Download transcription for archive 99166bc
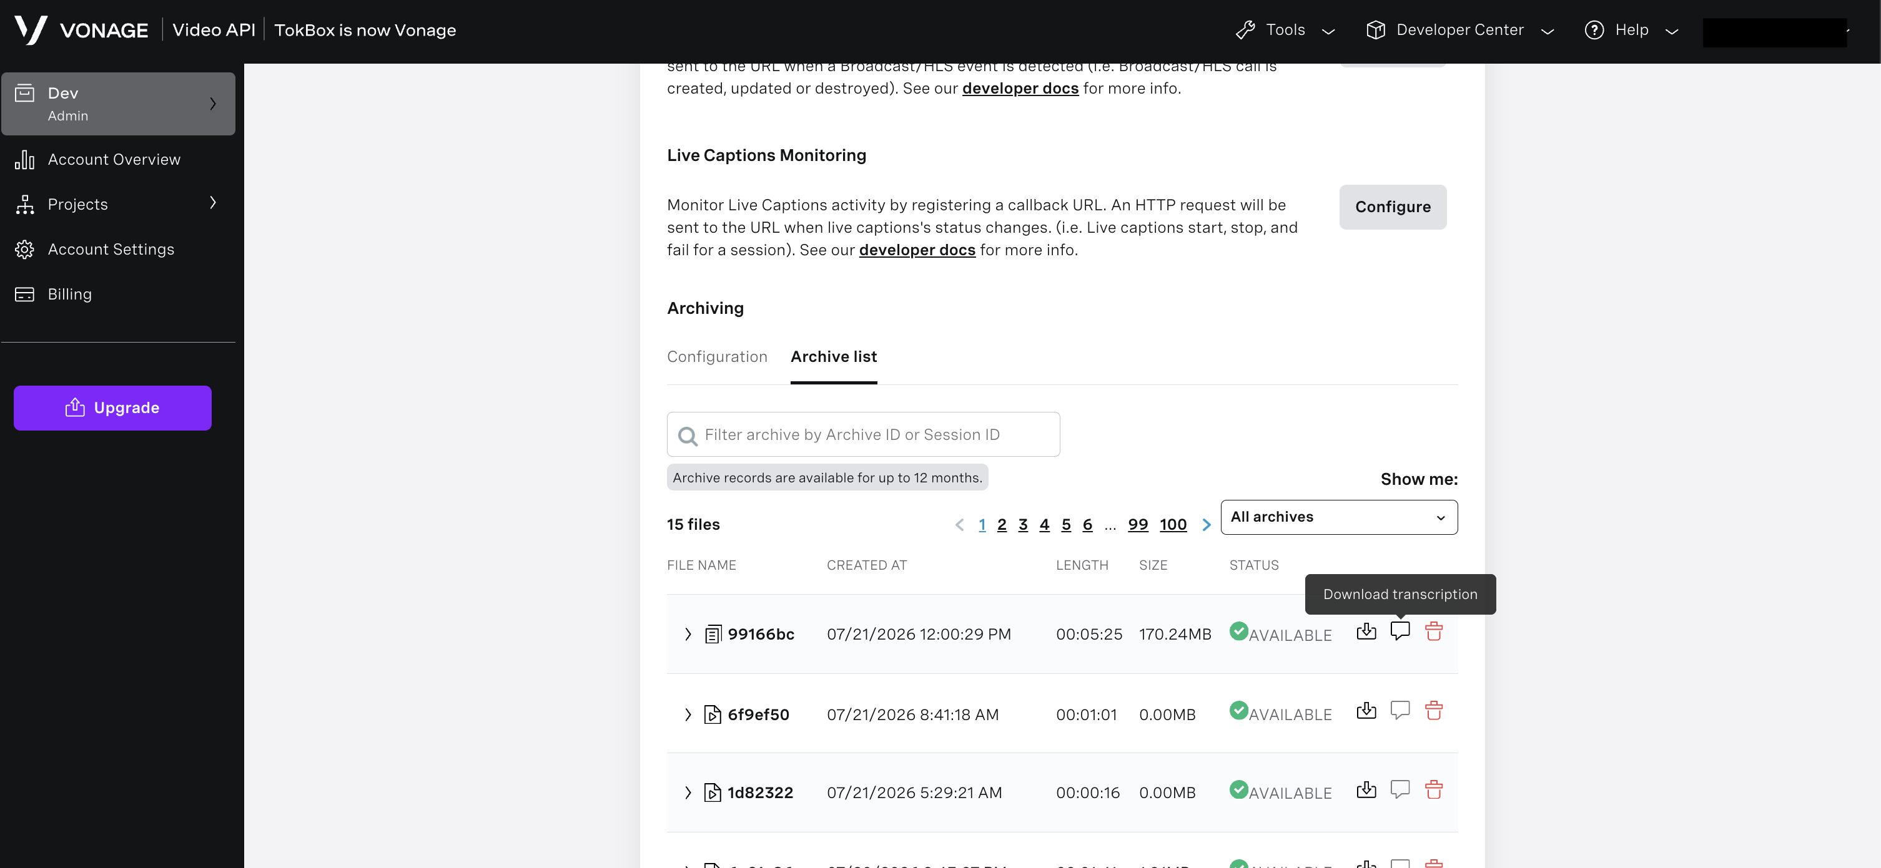Viewport: 1881px width, 868px height. 1400,631
